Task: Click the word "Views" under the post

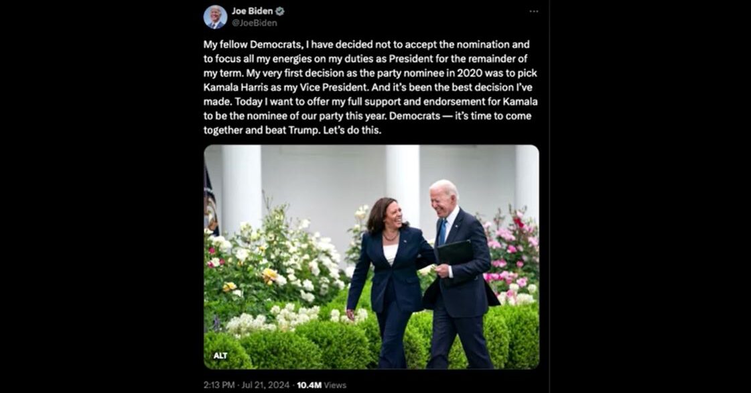Action: (x=335, y=385)
